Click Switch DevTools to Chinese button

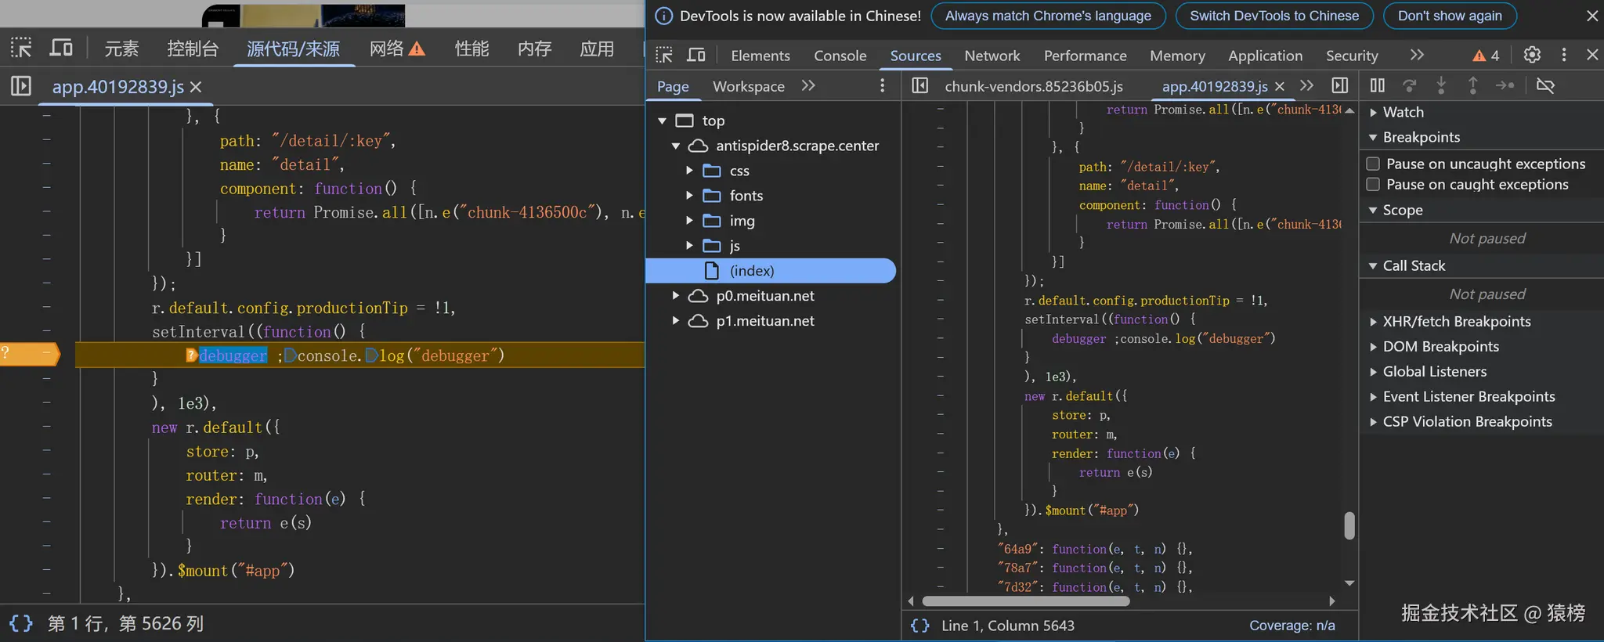pos(1273,16)
